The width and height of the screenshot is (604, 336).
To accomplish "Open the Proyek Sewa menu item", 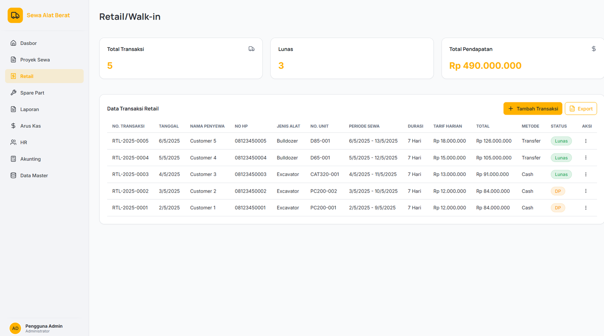I will pos(35,60).
